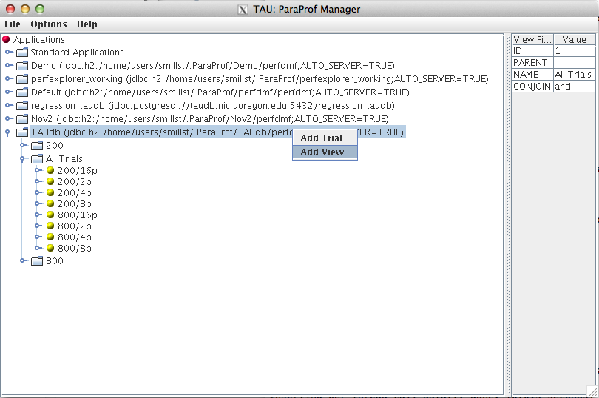Click the yellow ball icon for trial 800/8p
The height and width of the screenshot is (398, 599).
point(50,248)
